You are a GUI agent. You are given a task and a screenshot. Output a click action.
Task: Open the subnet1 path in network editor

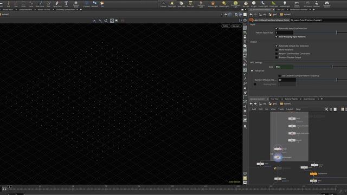point(286,103)
